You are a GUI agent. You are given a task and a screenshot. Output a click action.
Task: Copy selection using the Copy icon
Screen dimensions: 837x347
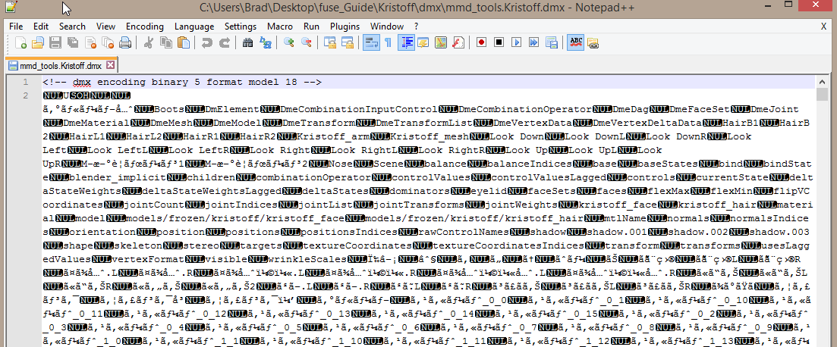pyautogui.click(x=166, y=42)
